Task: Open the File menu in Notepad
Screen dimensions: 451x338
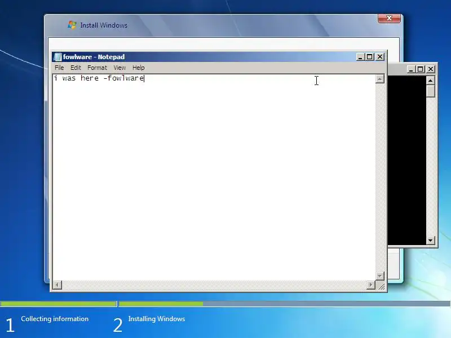Action: (59, 68)
